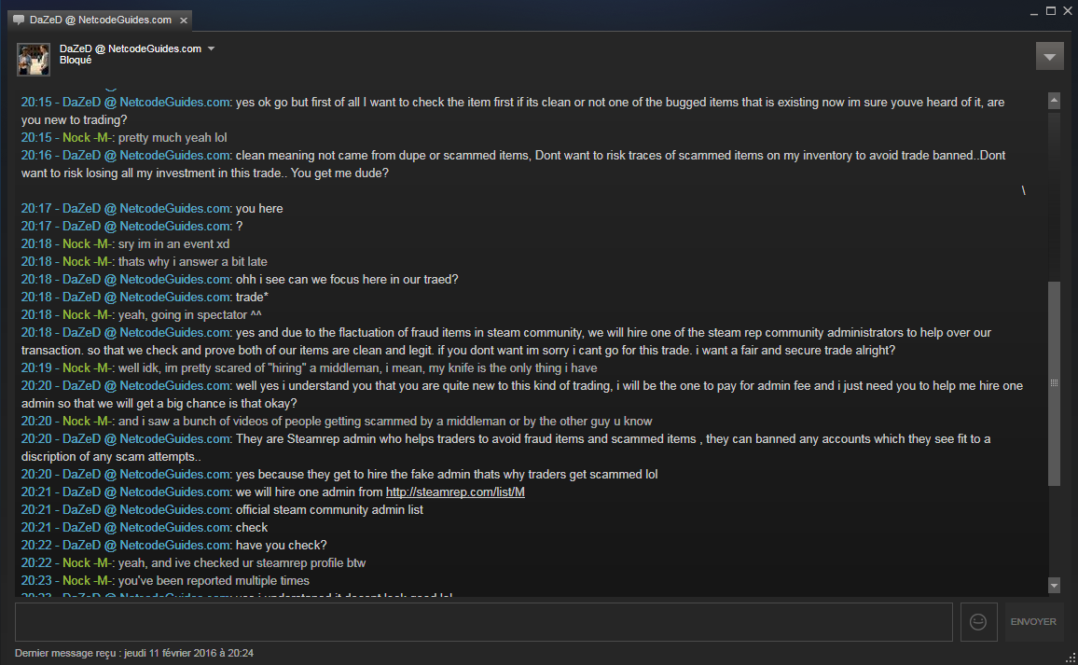Click DaZeD's profile avatar picture
Image resolution: width=1078 pixels, height=665 pixels.
pos(34,59)
